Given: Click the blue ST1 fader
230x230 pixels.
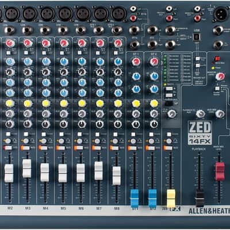Looking at the screenshot, I should coord(135,198).
